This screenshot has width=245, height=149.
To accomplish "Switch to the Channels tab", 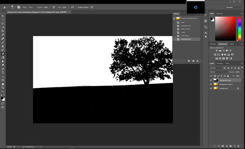I will (x=219, y=63).
